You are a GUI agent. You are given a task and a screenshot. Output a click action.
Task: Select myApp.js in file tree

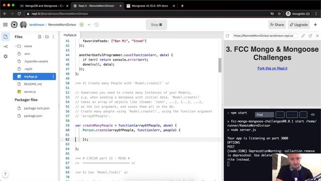(x=34, y=76)
